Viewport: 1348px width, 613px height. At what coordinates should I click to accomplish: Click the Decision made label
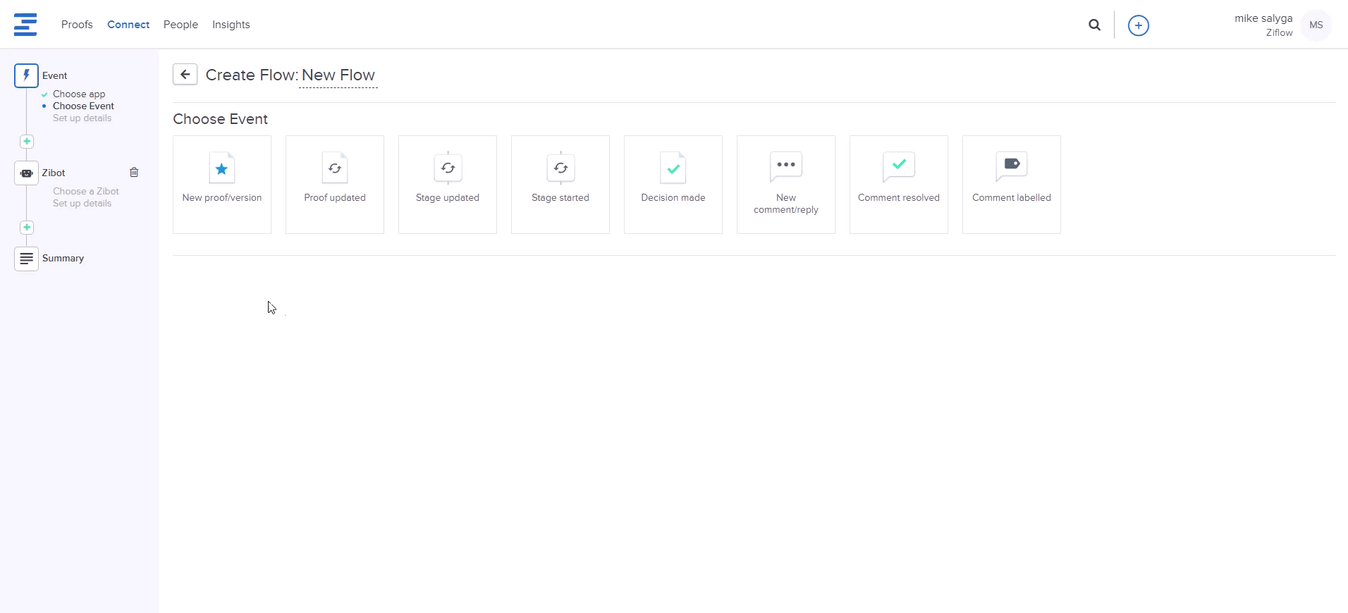[673, 197]
